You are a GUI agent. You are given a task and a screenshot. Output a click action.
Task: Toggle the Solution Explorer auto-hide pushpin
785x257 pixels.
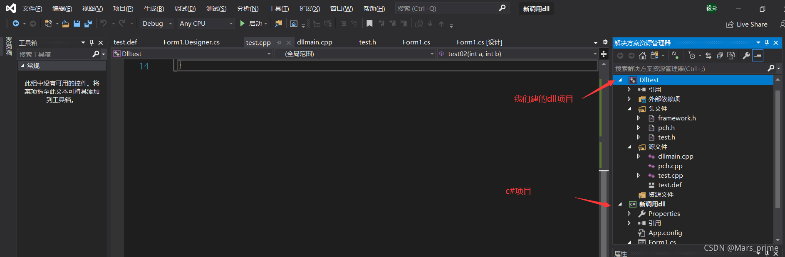767,42
